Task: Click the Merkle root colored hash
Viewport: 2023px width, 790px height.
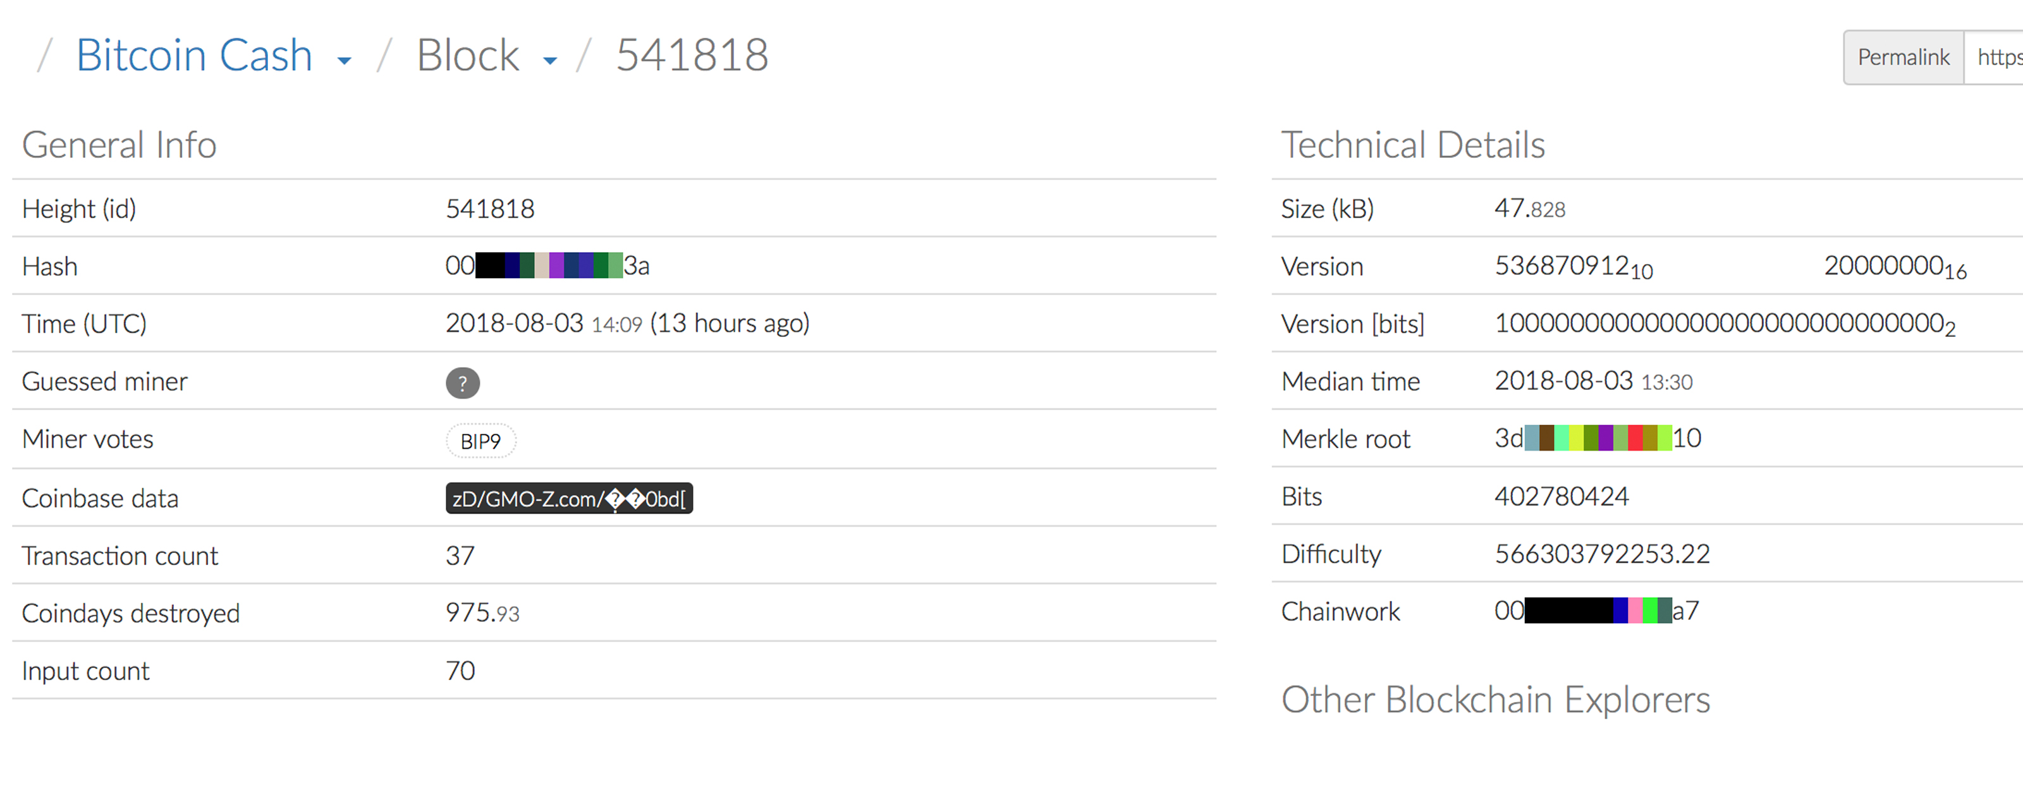Action: (1598, 438)
